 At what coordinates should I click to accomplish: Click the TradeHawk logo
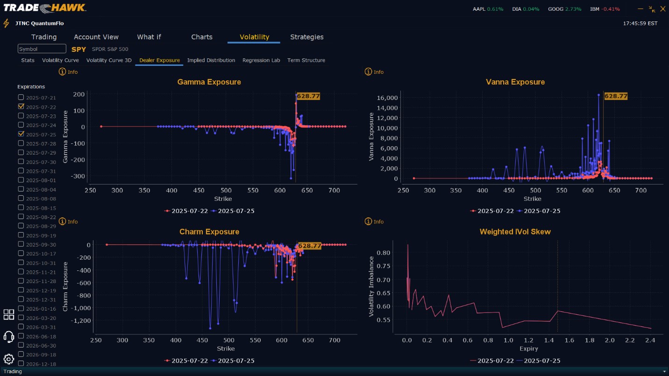point(45,7)
